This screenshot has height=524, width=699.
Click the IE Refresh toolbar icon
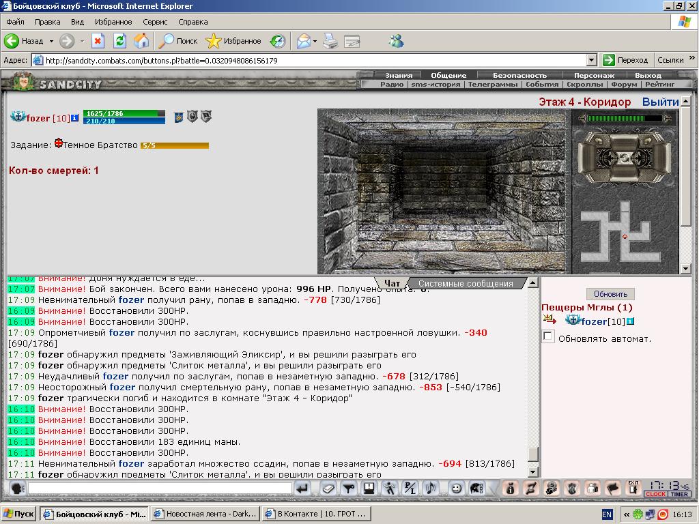click(120, 41)
